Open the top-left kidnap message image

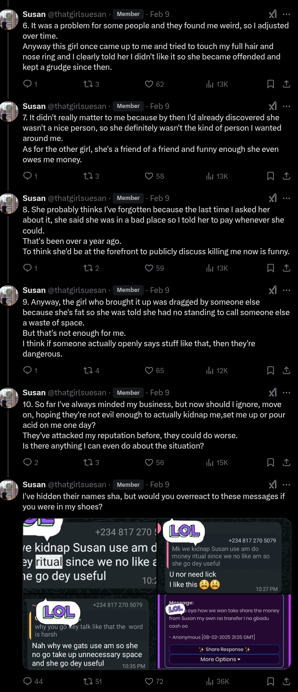(x=89, y=555)
